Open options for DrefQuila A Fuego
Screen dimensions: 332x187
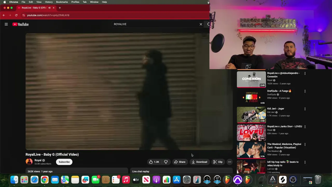[305, 91]
